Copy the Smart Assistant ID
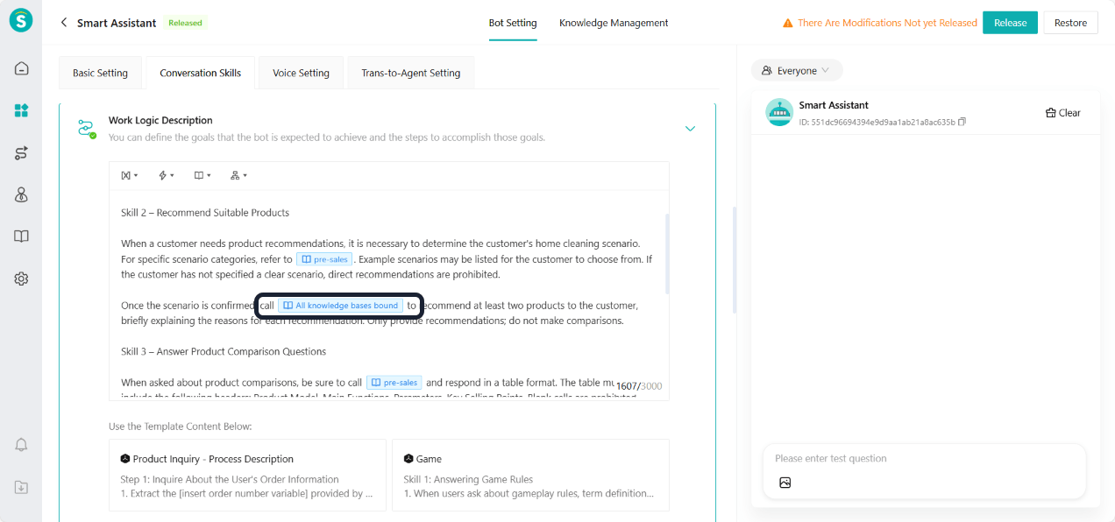This screenshot has height=522, width=1115. 962,123
